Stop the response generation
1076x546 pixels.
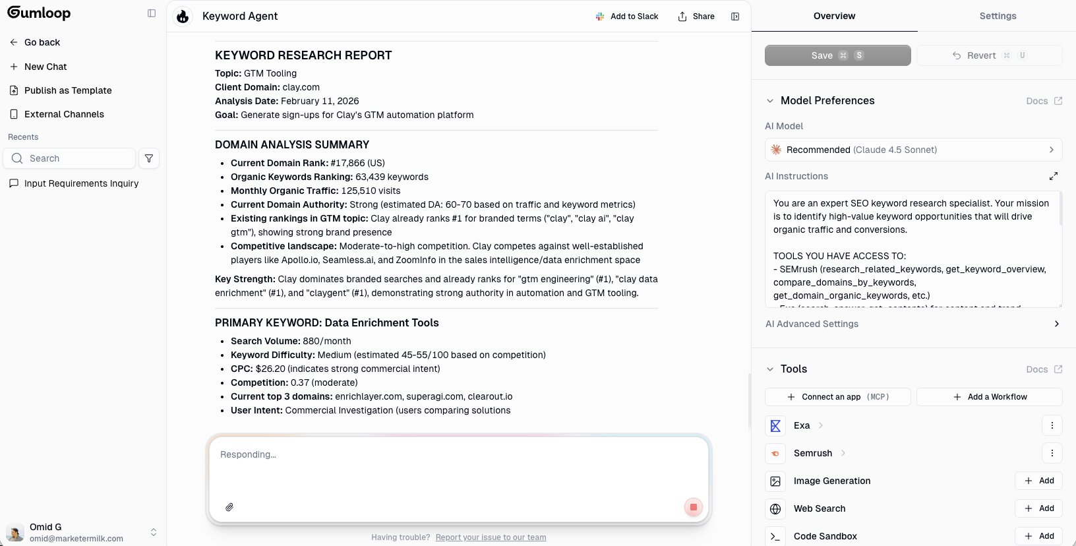click(x=694, y=507)
